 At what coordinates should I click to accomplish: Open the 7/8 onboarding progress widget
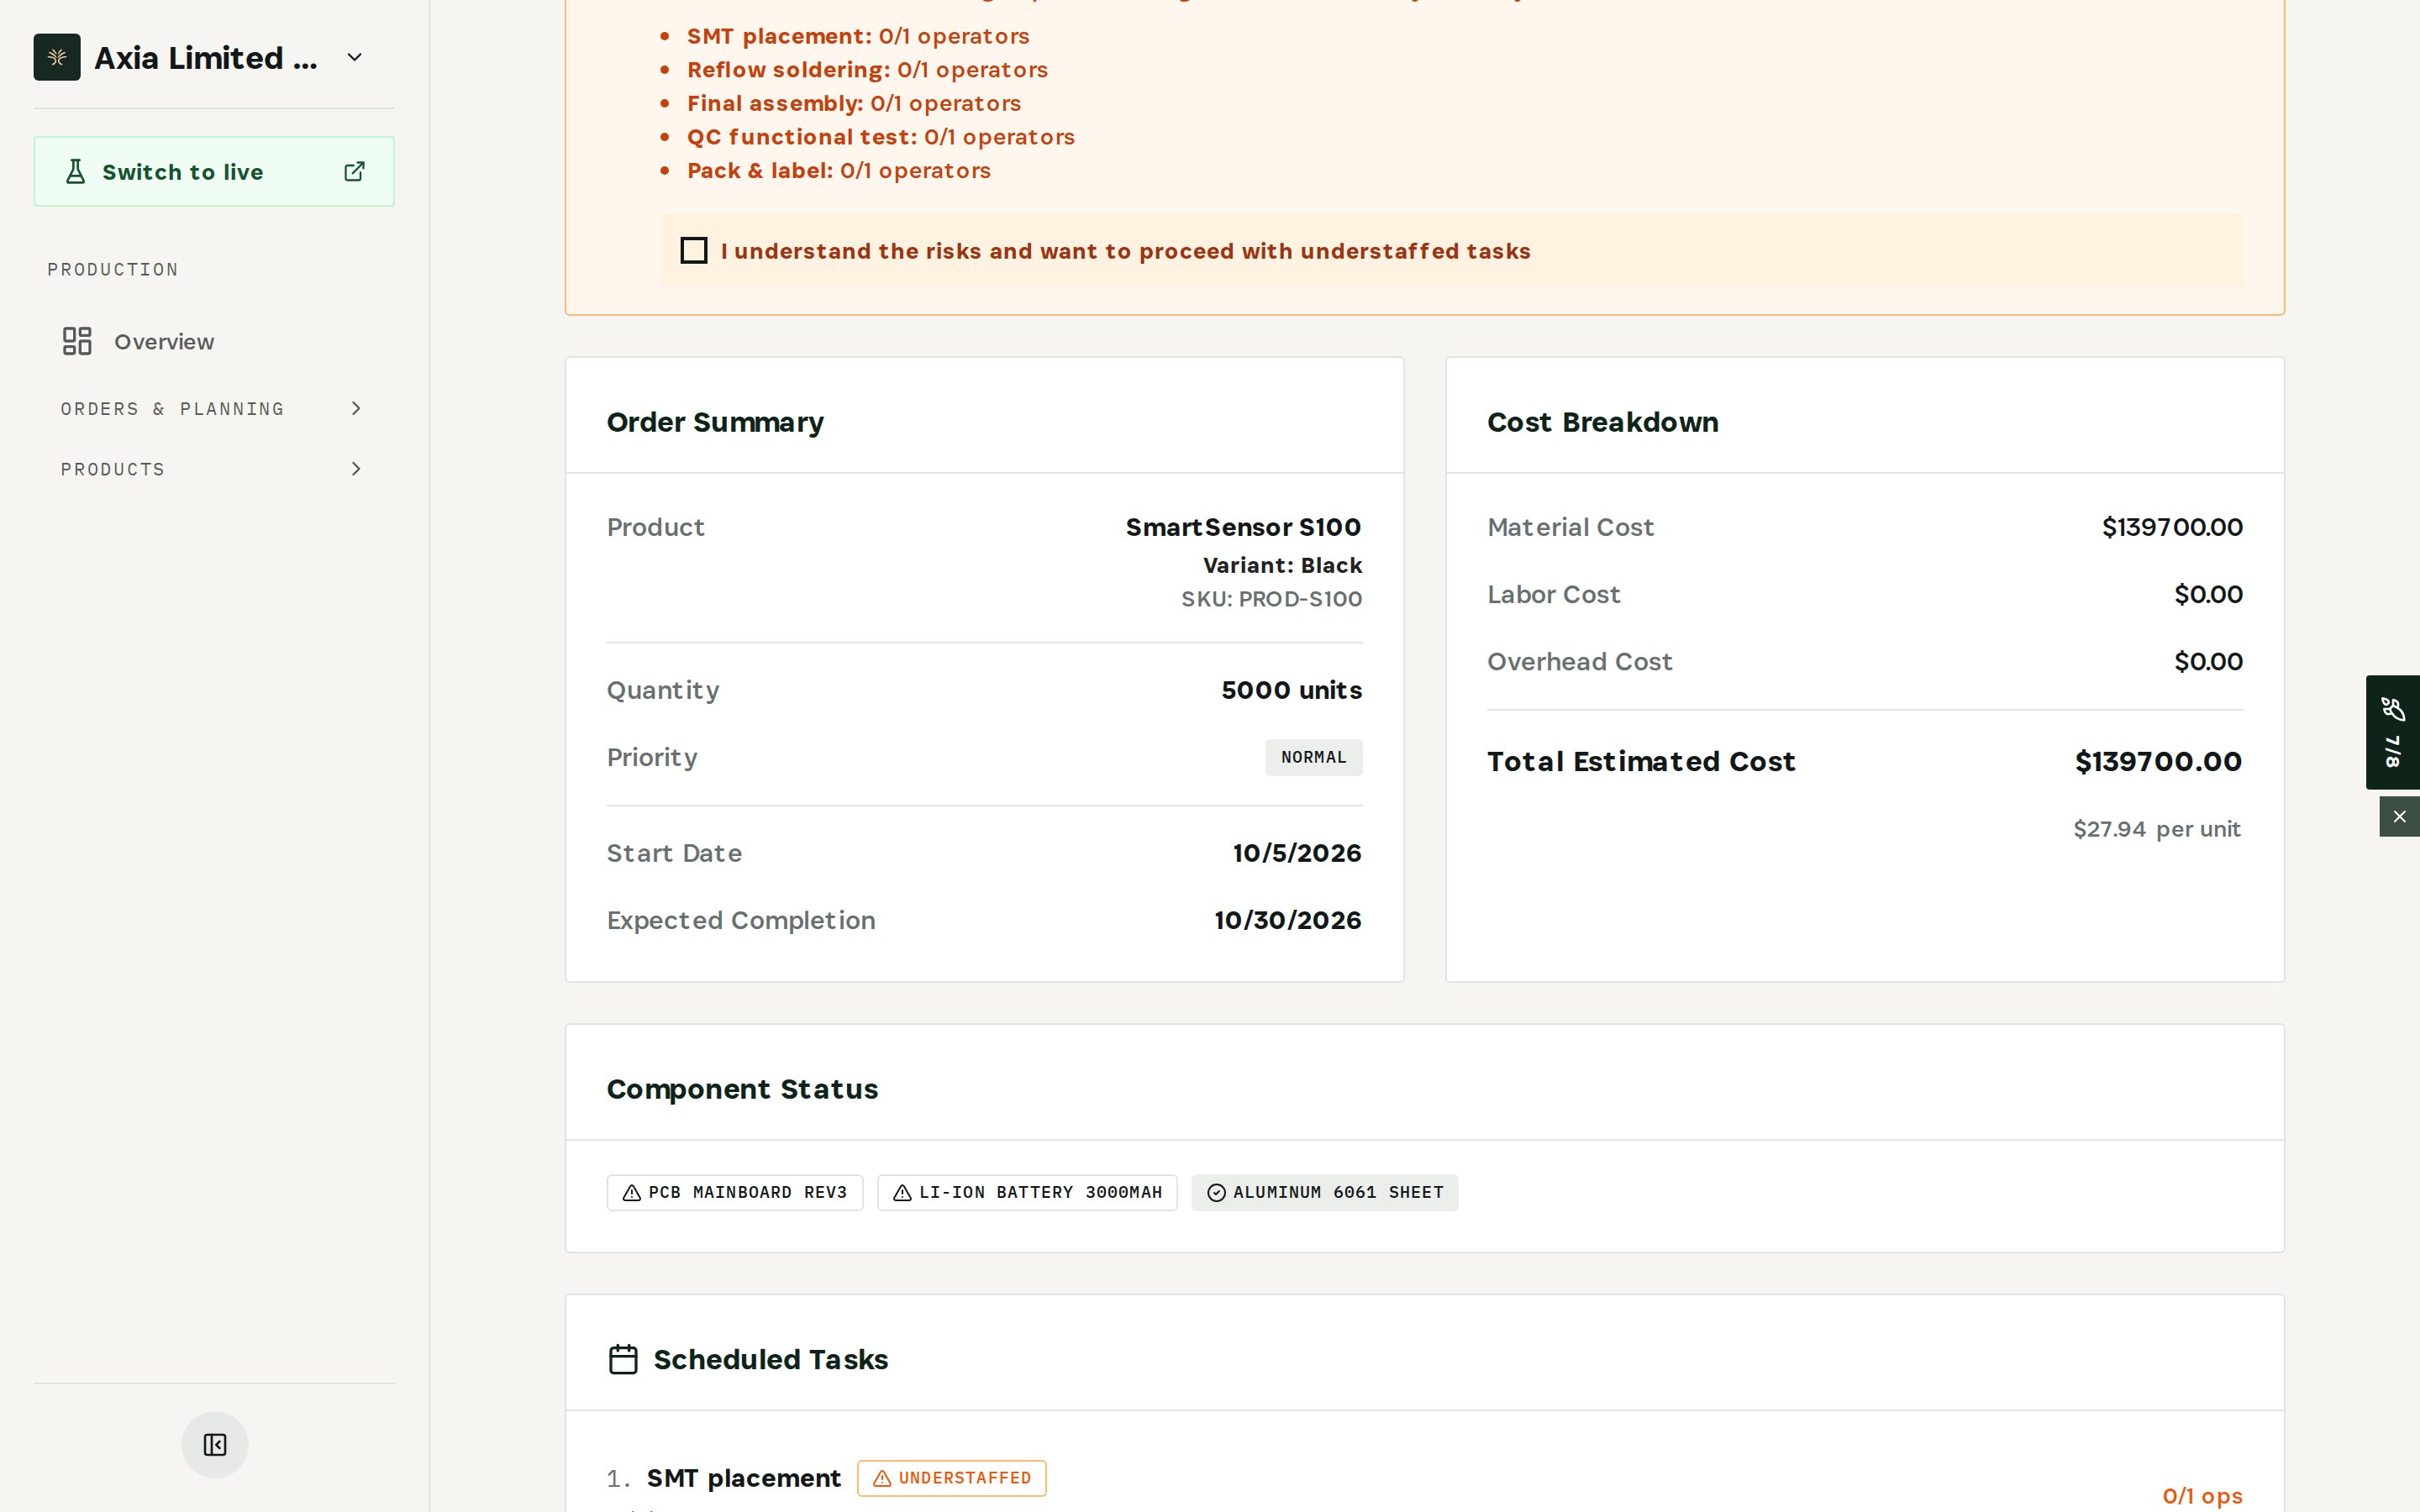click(x=2393, y=732)
